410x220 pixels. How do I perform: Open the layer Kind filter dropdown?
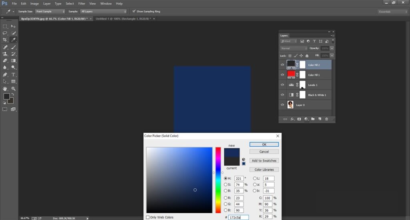(289, 41)
